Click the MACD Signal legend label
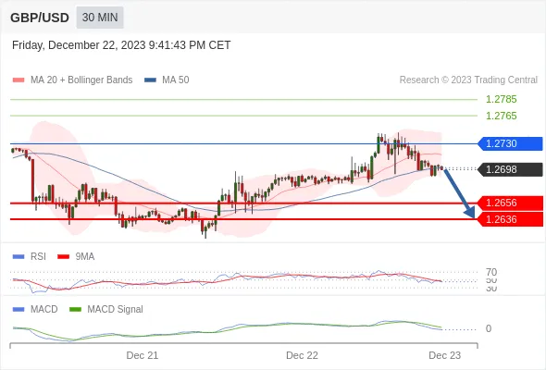The width and height of the screenshot is (546, 370). point(116,309)
